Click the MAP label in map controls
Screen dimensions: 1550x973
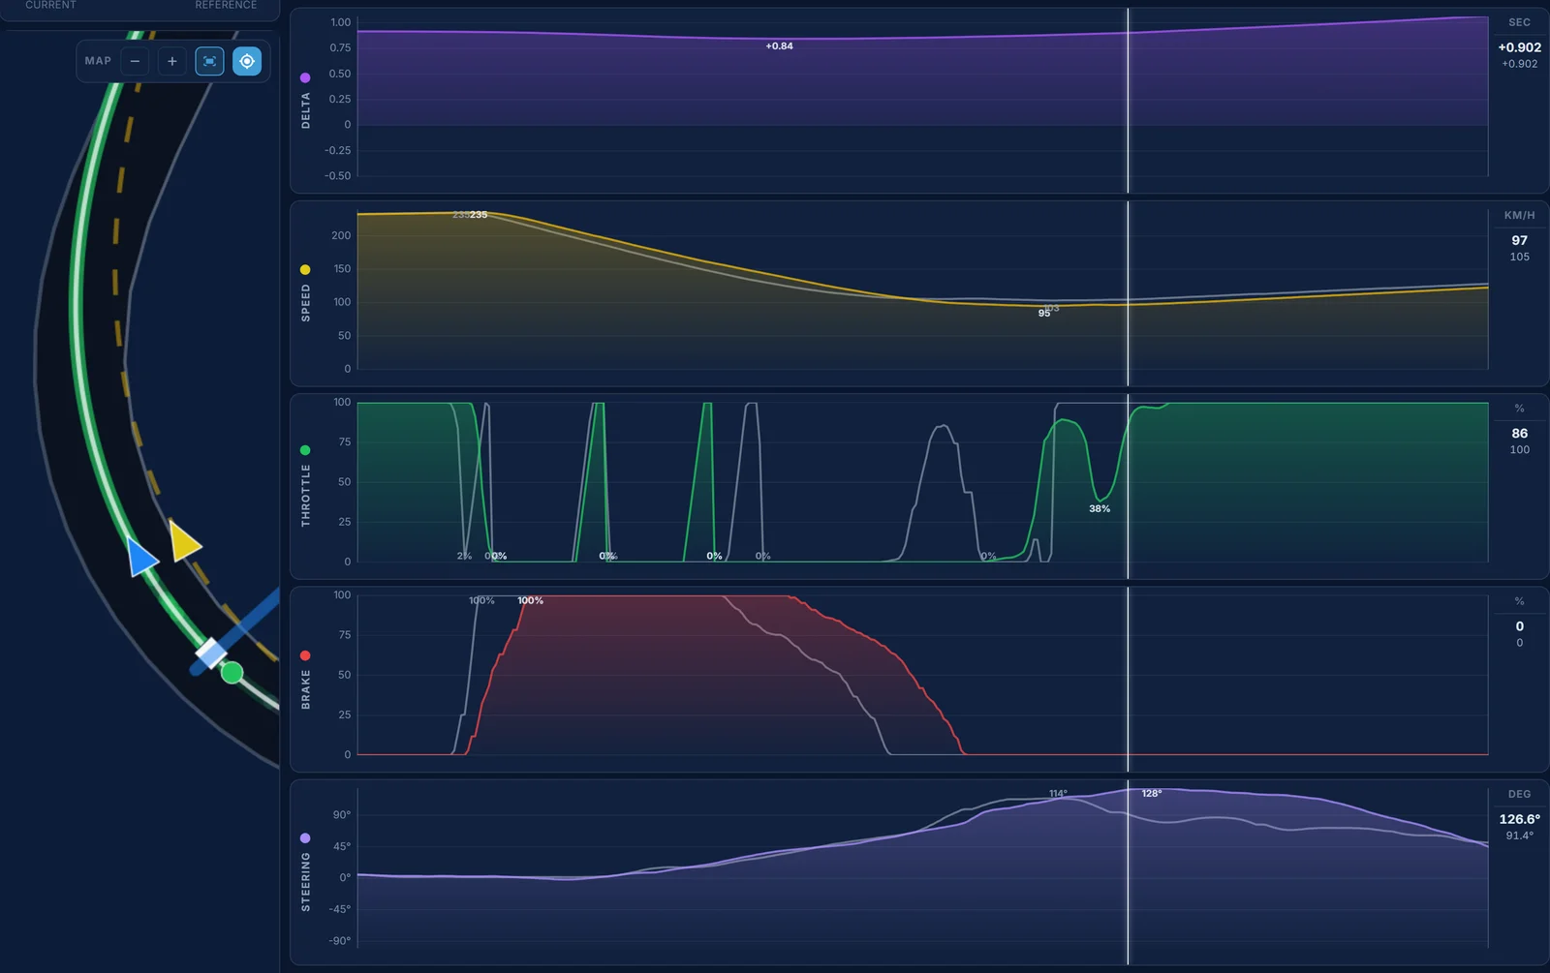(x=98, y=61)
